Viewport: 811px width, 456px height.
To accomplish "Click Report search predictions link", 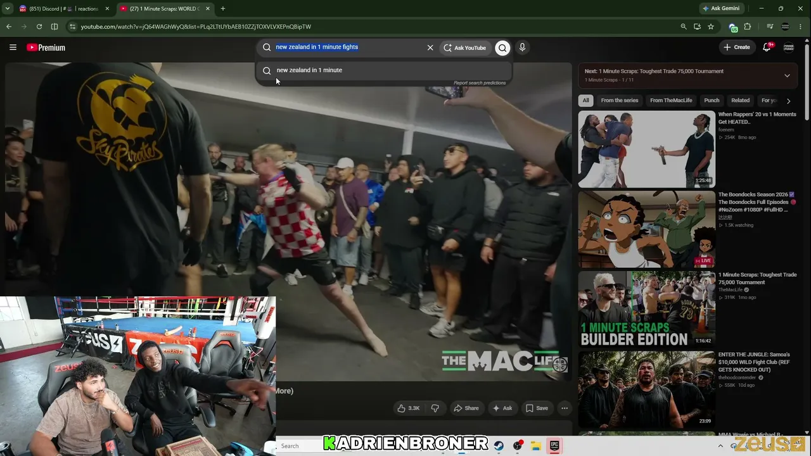I will (480, 83).
